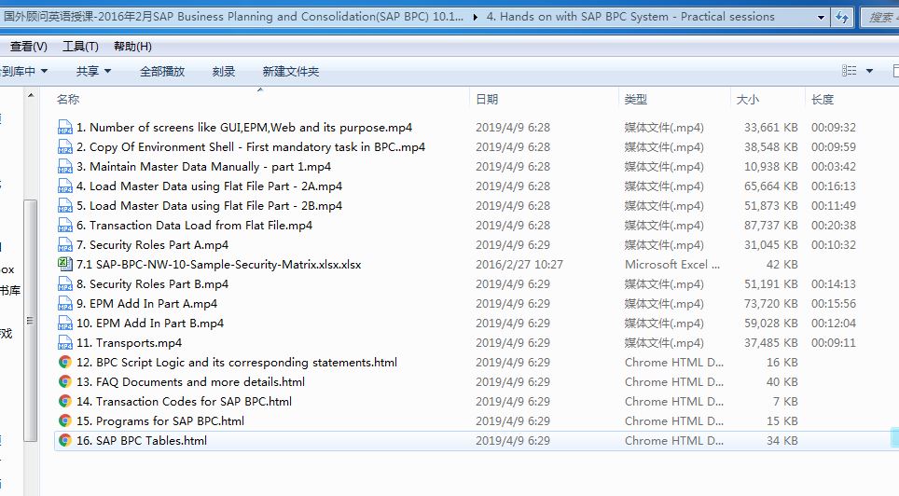Select file 6. Transaction Data Load from Flat File

point(194,226)
